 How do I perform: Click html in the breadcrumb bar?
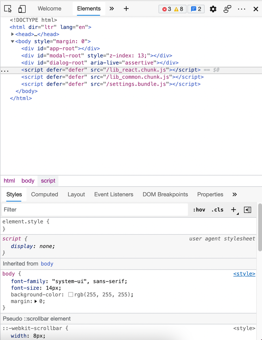click(x=9, y=181)
